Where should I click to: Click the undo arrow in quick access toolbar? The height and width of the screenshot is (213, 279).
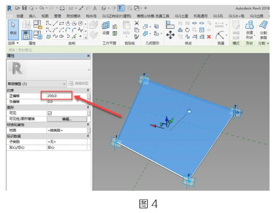tap(42, 8)
